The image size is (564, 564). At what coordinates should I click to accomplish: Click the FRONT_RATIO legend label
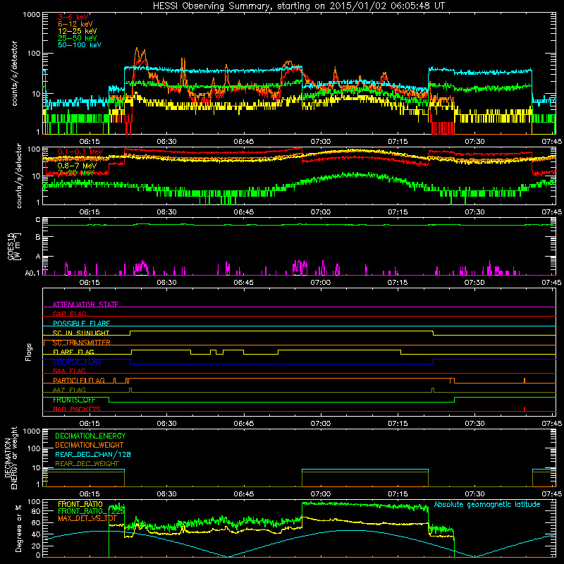point(80,504)
